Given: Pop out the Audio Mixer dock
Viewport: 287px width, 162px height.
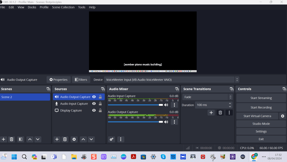Looking at the screenshot, I should point(177,89).
